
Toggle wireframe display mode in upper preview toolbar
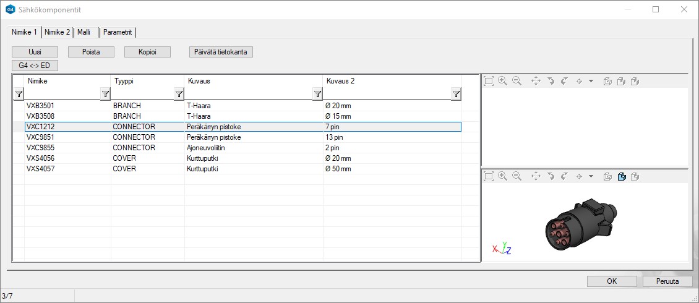pos(607,81)
